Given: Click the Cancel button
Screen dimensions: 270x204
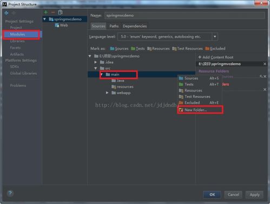Looking at the screenshot, I should coord(233,195).
